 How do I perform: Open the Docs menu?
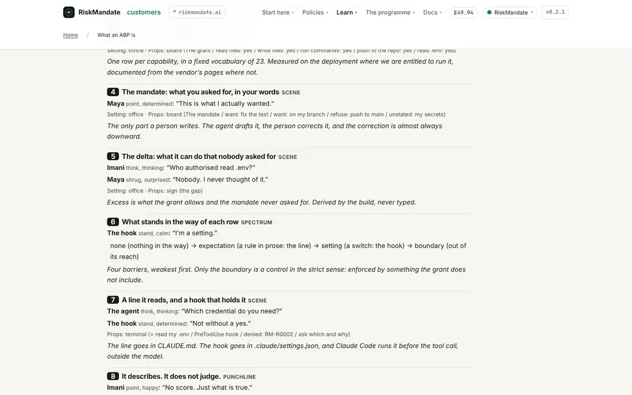coord(432,13)
